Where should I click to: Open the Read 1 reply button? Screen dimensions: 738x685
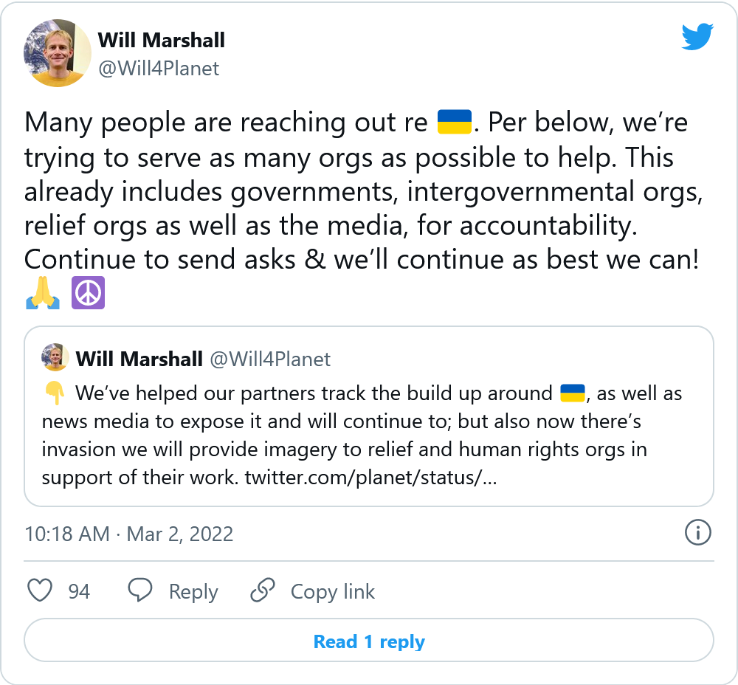click(369, 641)
